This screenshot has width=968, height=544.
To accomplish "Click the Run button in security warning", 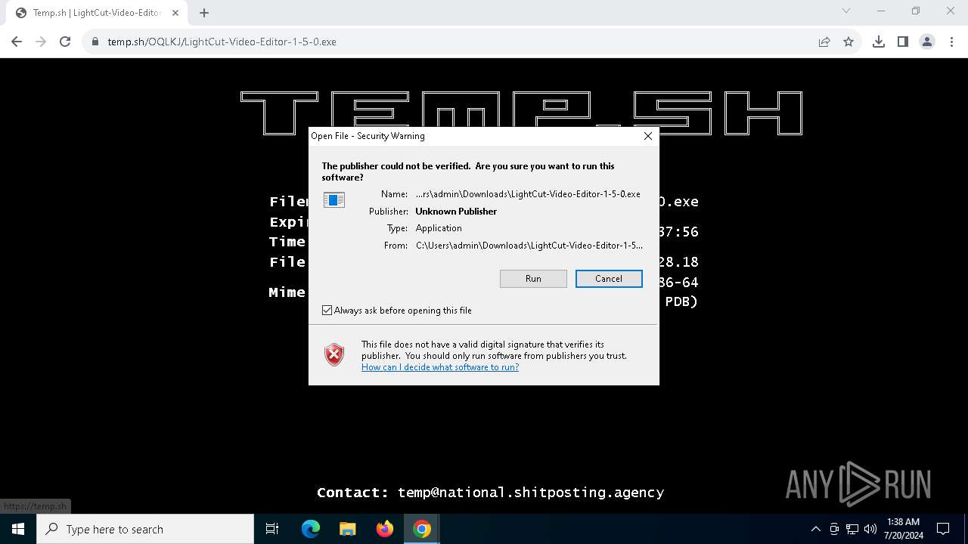I will (533, 279).
